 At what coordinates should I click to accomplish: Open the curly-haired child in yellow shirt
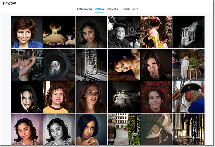point(59,97)
